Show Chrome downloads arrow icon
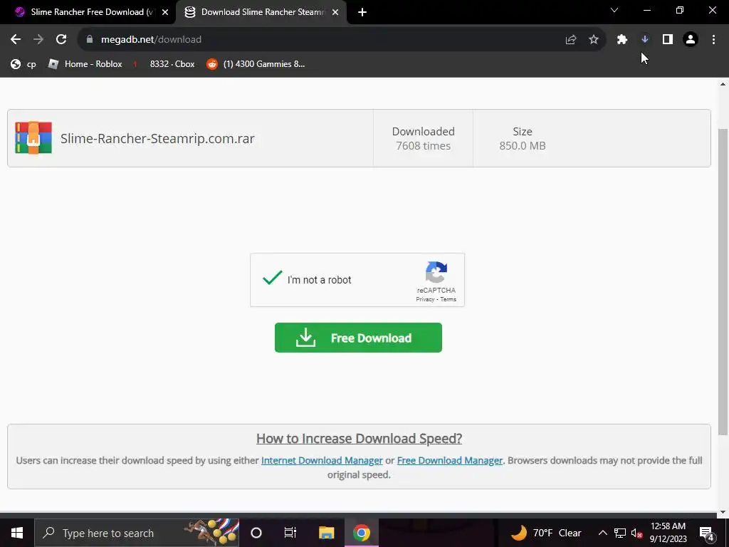 click(x=645, y=40)
